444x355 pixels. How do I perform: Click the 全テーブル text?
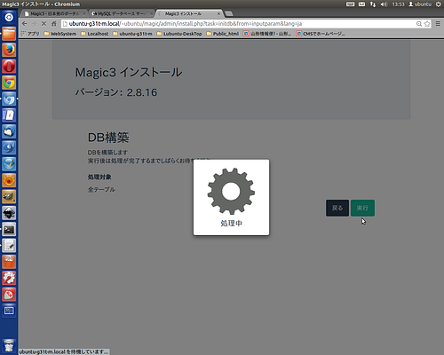[x=101, y=190]
